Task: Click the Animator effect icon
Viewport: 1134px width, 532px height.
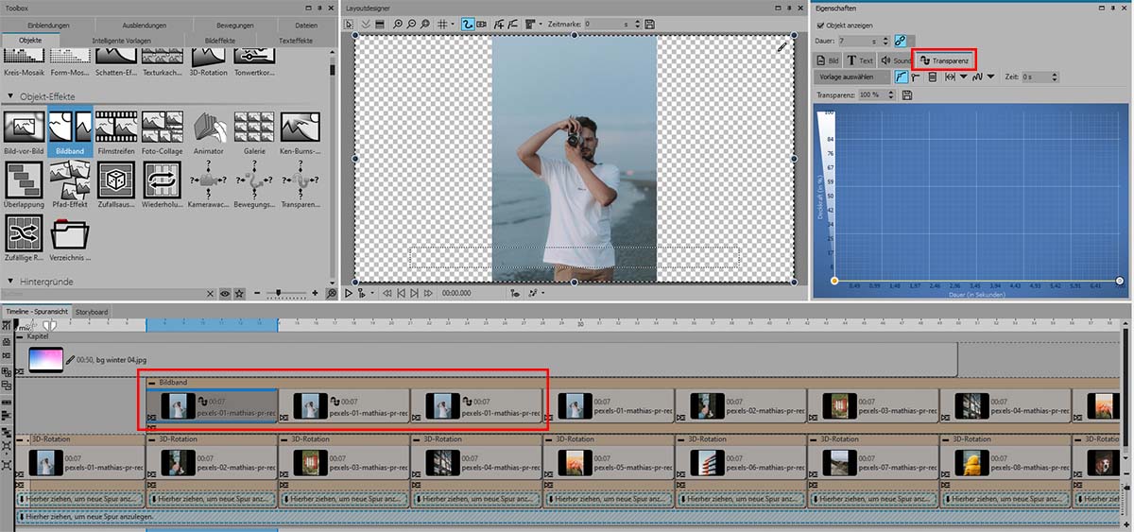Action: click(x=208, y=129)
